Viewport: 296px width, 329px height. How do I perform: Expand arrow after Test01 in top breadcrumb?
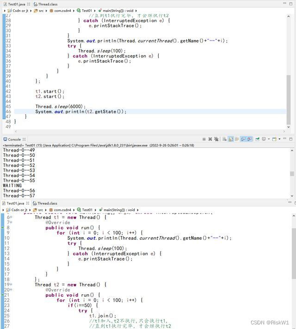(x=95, y=11)
